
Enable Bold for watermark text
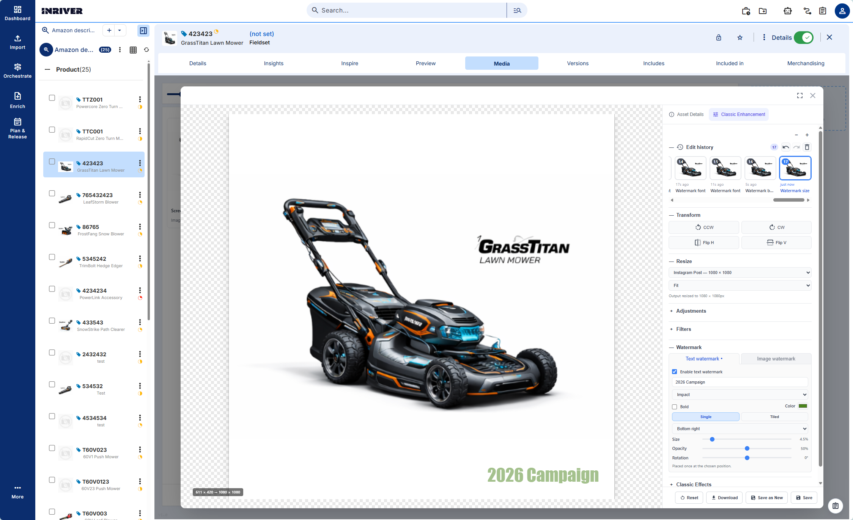pyautogui.click(x=675, y=407)
